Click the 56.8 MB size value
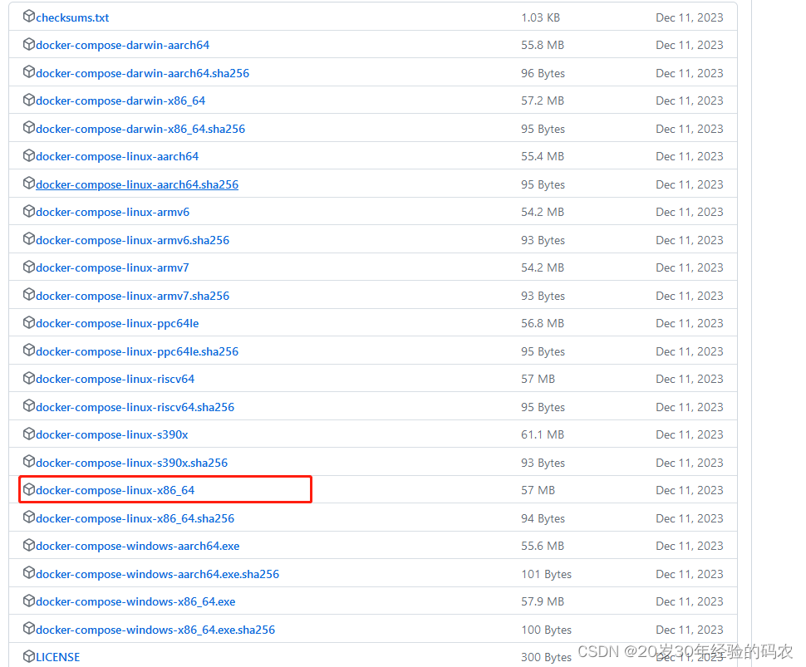 coord(543,324)
